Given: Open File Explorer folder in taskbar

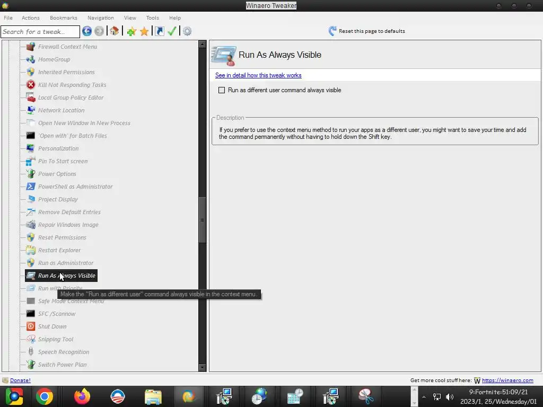Looking at the screenshot, I should 153,397.
